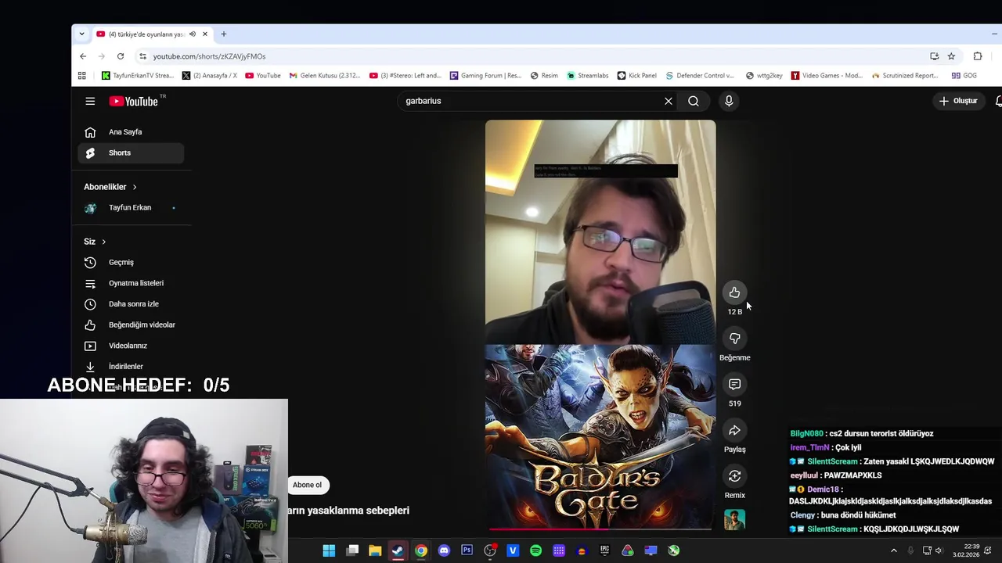Mute the tab via its speaker icon
Screen dimensions: 1002x563
point(193,34)
